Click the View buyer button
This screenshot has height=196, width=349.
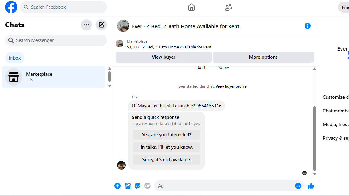(164, 57)
